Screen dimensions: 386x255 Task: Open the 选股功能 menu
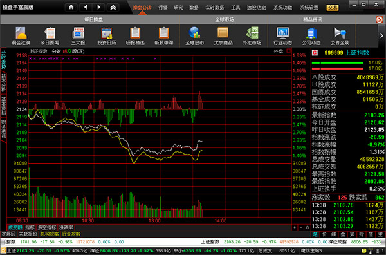tap(256, 8)
